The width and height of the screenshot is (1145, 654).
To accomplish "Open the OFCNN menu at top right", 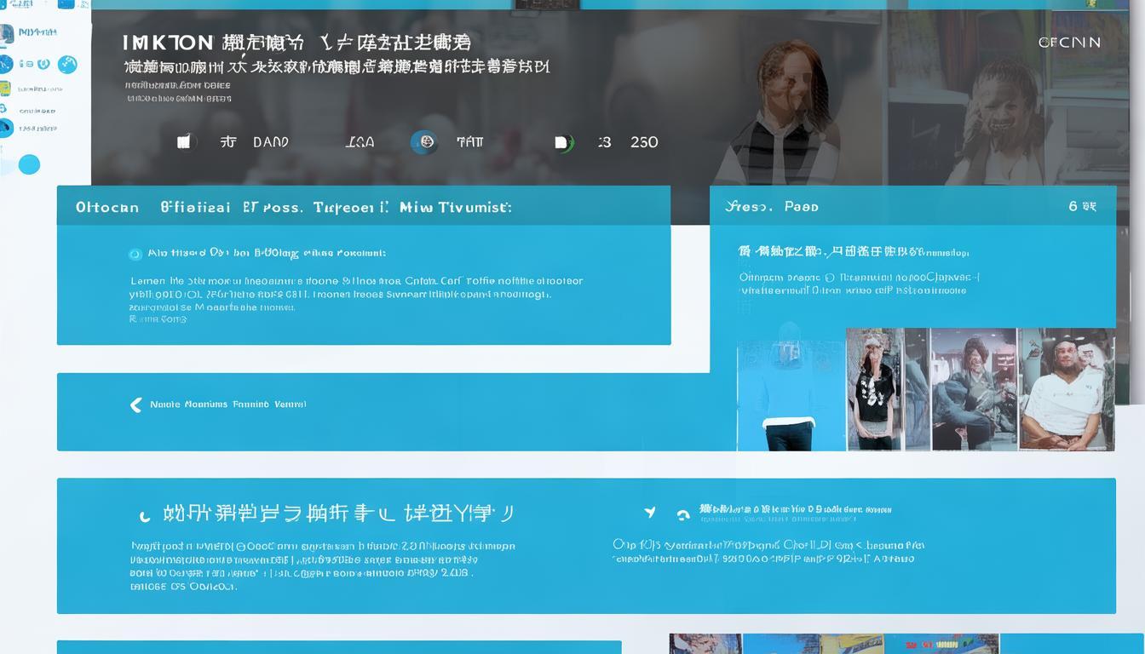I will coord(1070,42).
